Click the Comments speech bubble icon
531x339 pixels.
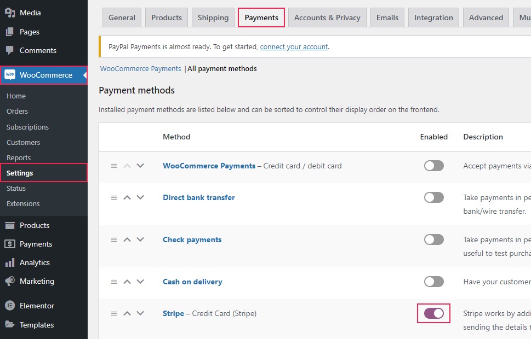click(10, 50)
